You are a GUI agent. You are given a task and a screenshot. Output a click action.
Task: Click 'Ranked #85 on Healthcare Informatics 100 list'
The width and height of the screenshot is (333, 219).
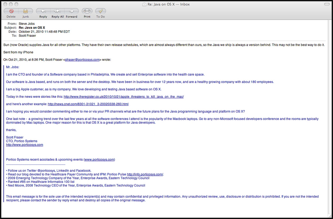[x=40, y=182]
